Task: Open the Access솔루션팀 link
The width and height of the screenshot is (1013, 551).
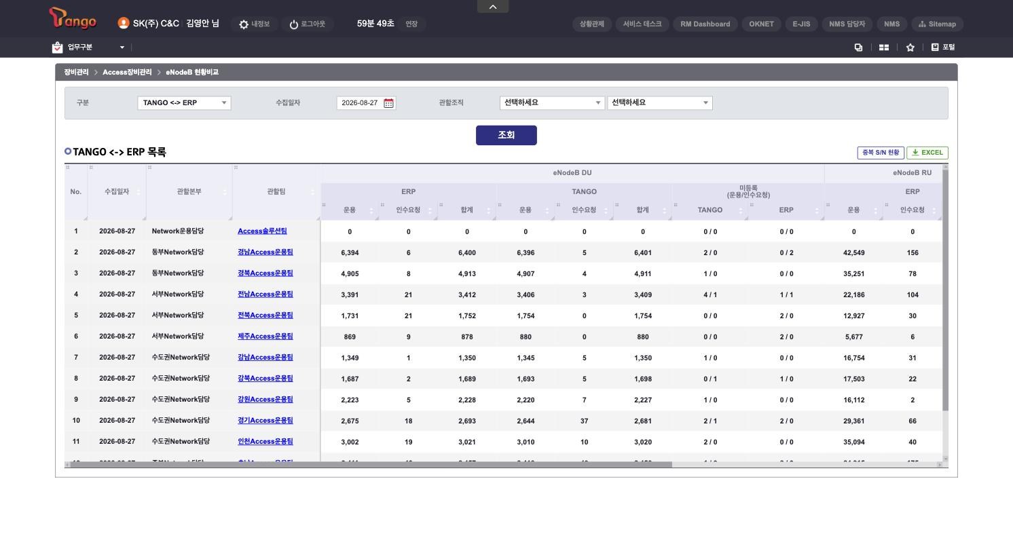Action: coord(262,231)
